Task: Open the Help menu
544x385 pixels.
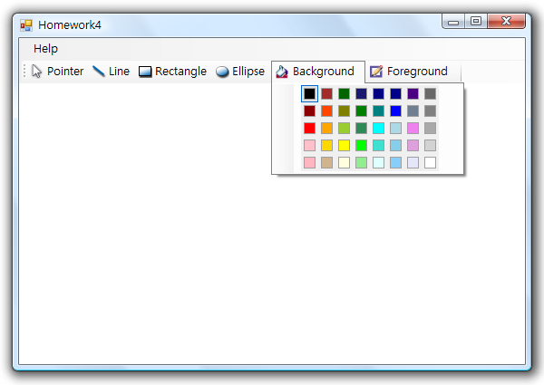Action: pos(45,49)
